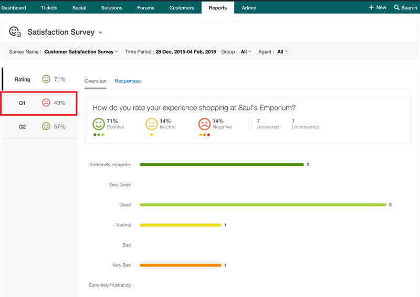Click the Satisfaction Survey report icon
The width and height of the screenshot is (420, 297).
15,32
